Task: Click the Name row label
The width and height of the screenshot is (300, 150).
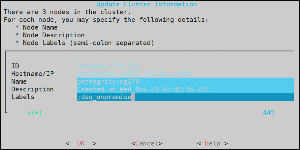Action: 19,81
